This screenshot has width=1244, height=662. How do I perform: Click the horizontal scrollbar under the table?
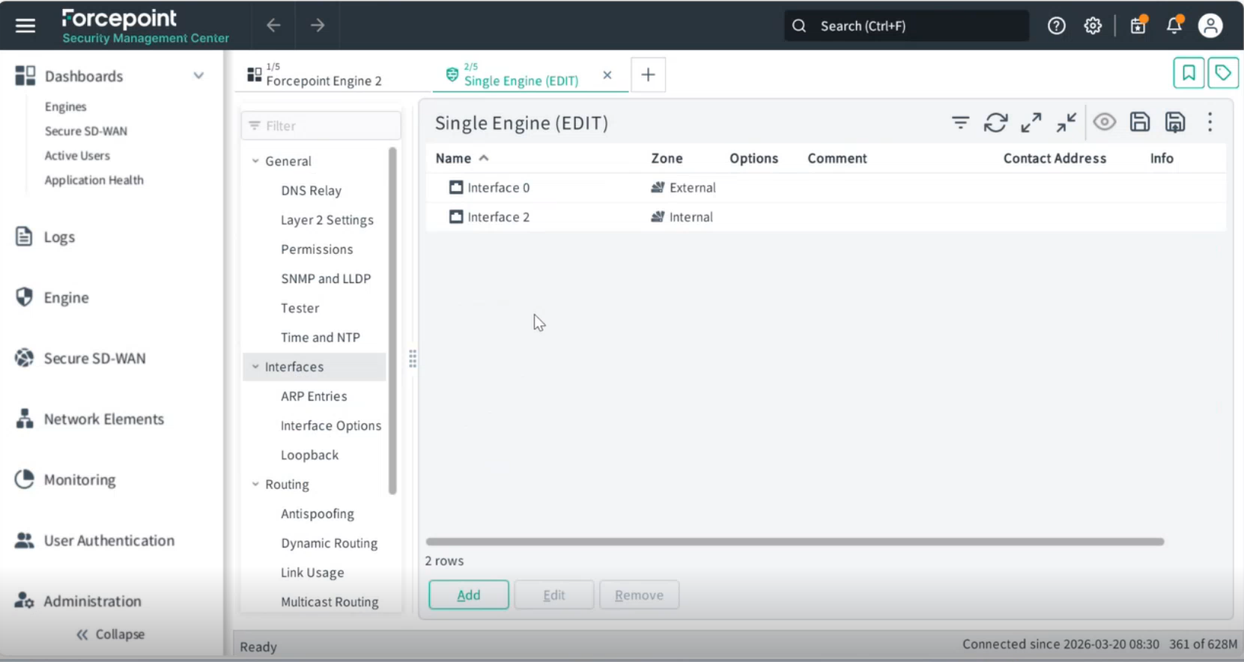point(795,541)
